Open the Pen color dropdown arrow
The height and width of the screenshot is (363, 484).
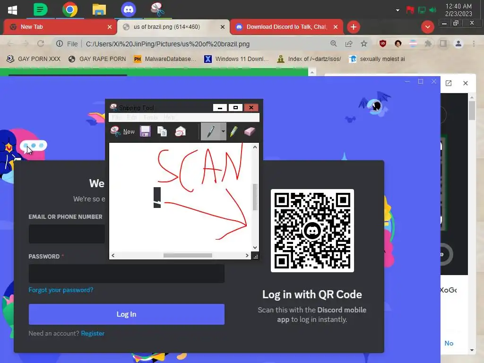click(x=223, y=131)
